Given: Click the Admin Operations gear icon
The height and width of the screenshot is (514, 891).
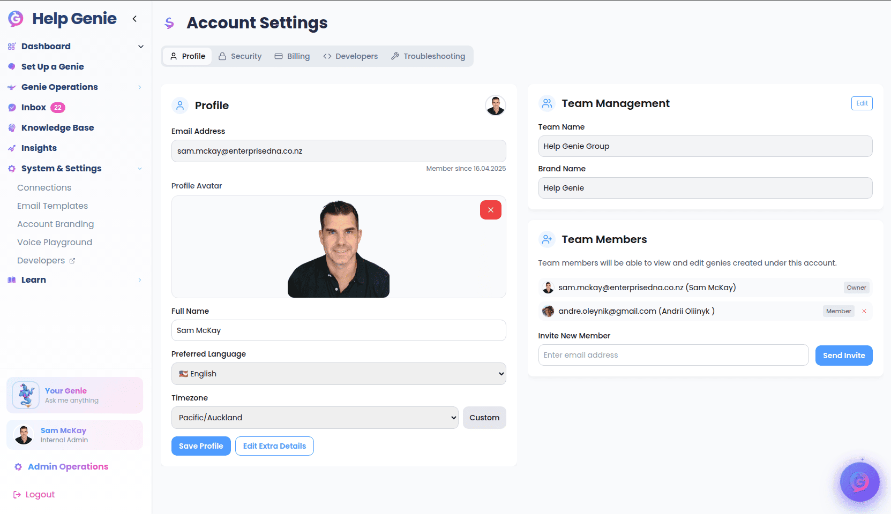Looking at the screenshot, I should [18, 467].
